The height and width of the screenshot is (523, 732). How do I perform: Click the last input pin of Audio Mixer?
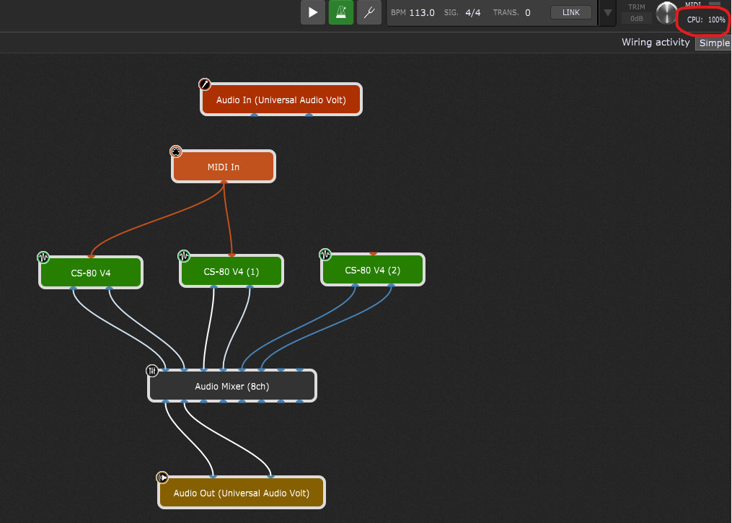click(300, 369)
